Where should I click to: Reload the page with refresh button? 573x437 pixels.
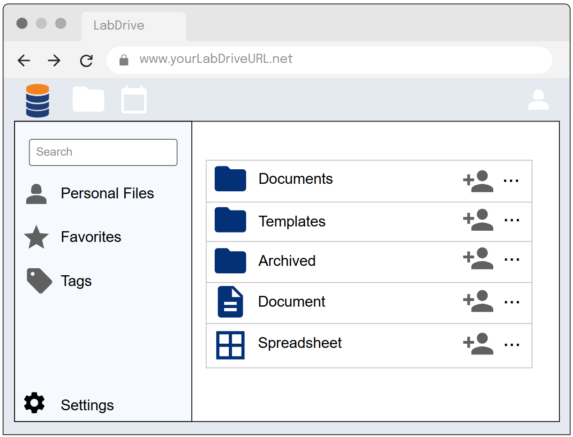pyautogui.click(x=86, y=60)
